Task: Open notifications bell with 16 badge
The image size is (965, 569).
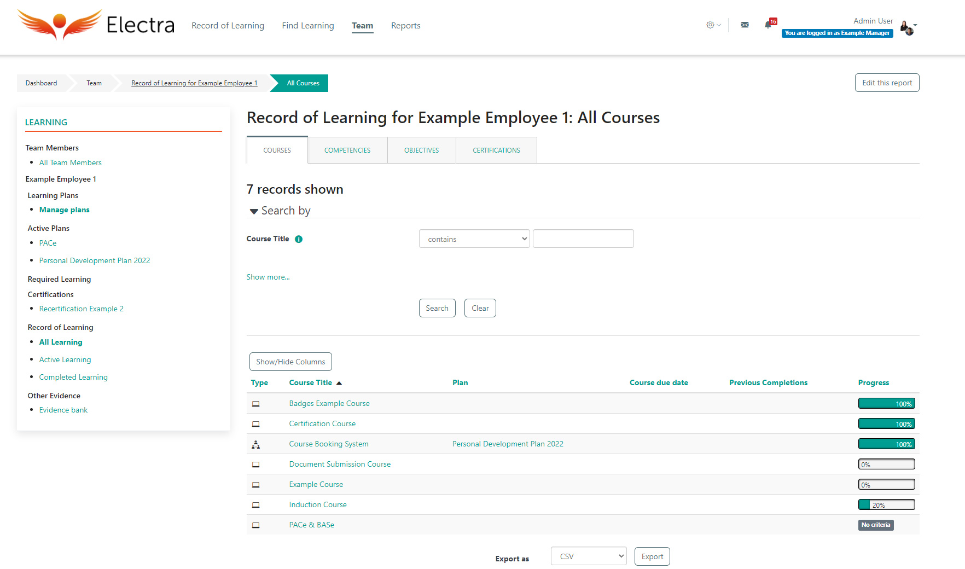Action: coord(769,25)
